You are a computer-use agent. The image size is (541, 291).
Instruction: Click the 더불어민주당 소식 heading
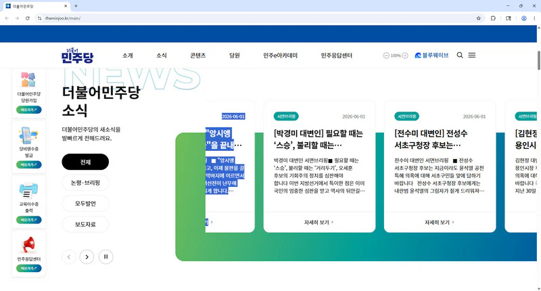pos(101,102)
